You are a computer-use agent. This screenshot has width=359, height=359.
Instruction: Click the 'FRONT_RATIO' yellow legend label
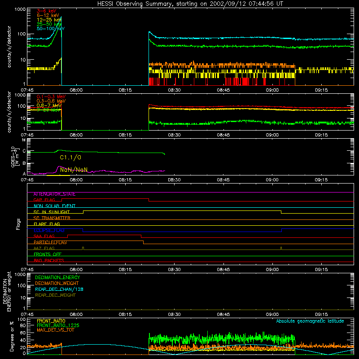(51, 321)
